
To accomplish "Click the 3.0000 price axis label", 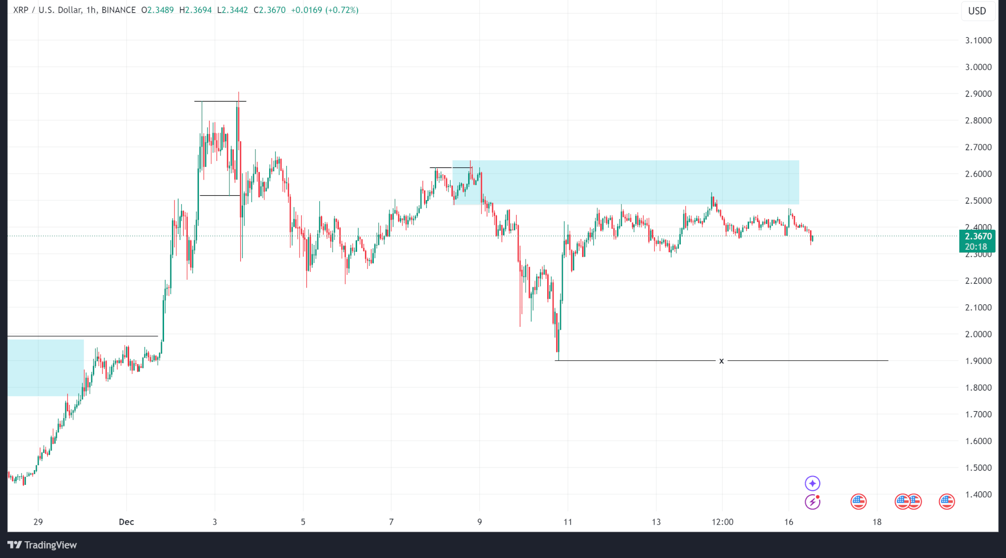I will click(x=978, y=67).
